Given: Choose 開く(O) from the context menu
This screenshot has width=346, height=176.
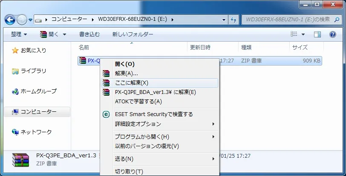Looking at the screenshot, I should pyautogui.click(x=160, y=64).
